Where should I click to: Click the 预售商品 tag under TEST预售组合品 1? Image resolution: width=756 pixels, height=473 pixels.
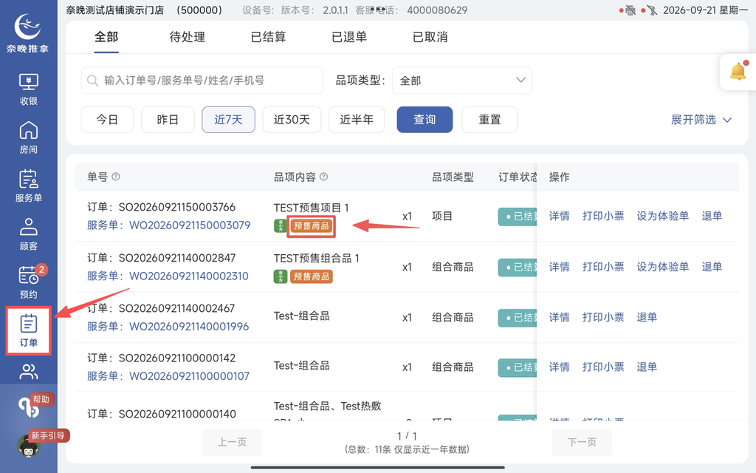(x=312, y=276)
